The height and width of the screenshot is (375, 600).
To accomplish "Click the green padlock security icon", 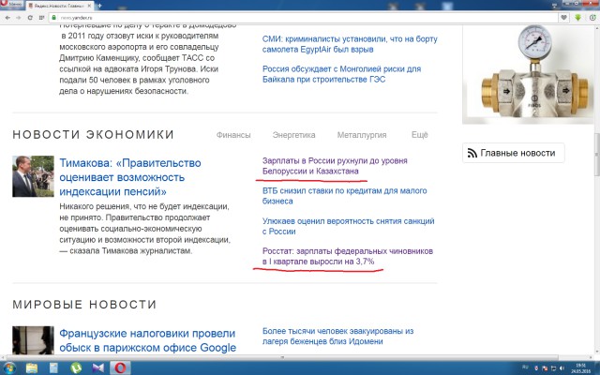I will [54, 18].
